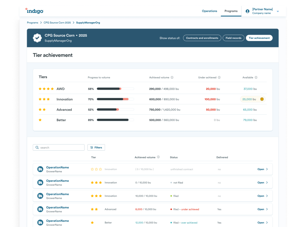
Task: Show status of Contracts and enrollments
Action: point(202,38)
